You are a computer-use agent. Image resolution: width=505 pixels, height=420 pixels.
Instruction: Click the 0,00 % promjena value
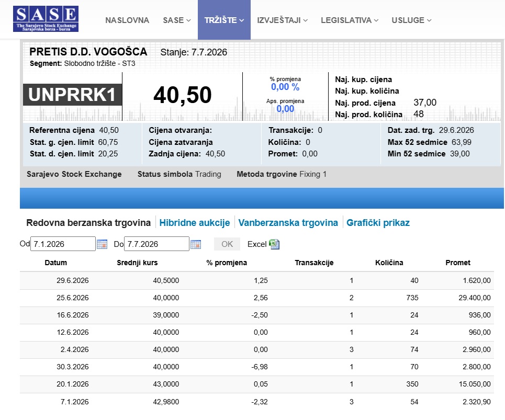click(285, 87)
